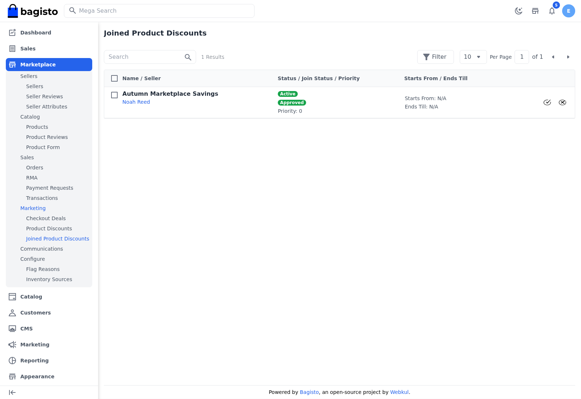Click the bagisto logo
The width and height of the screenshot is (581, 399).
(x=33, y=11)
